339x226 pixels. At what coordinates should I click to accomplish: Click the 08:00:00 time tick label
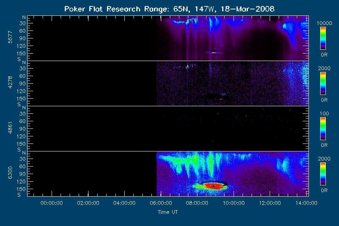(x=197, y=203)
